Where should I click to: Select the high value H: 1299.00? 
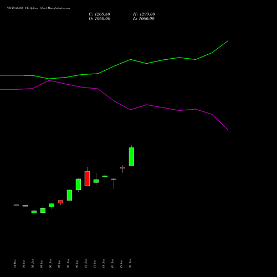[144, 14]
